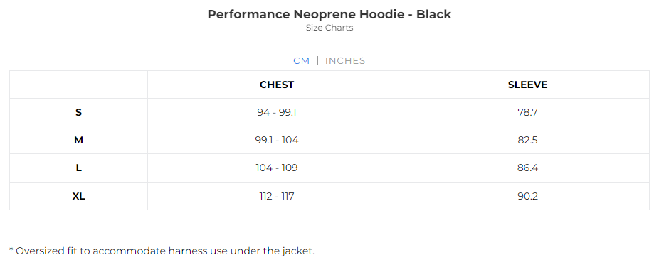Click sleeve value 82.5

527,140
